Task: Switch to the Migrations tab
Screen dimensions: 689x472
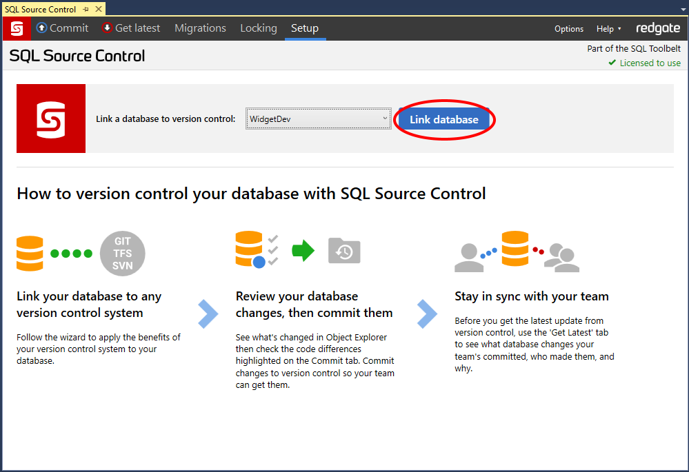Action: pyautogui.click(x=200, y=28)
